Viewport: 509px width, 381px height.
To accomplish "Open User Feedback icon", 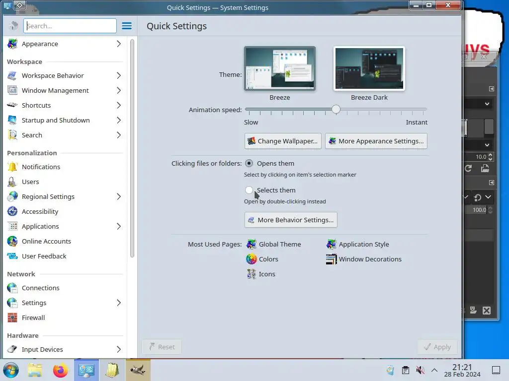I will (x=12, y=256).
